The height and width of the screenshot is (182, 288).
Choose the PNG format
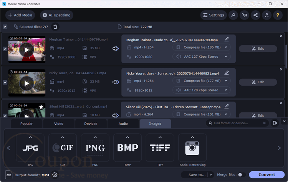click(95, 148)
